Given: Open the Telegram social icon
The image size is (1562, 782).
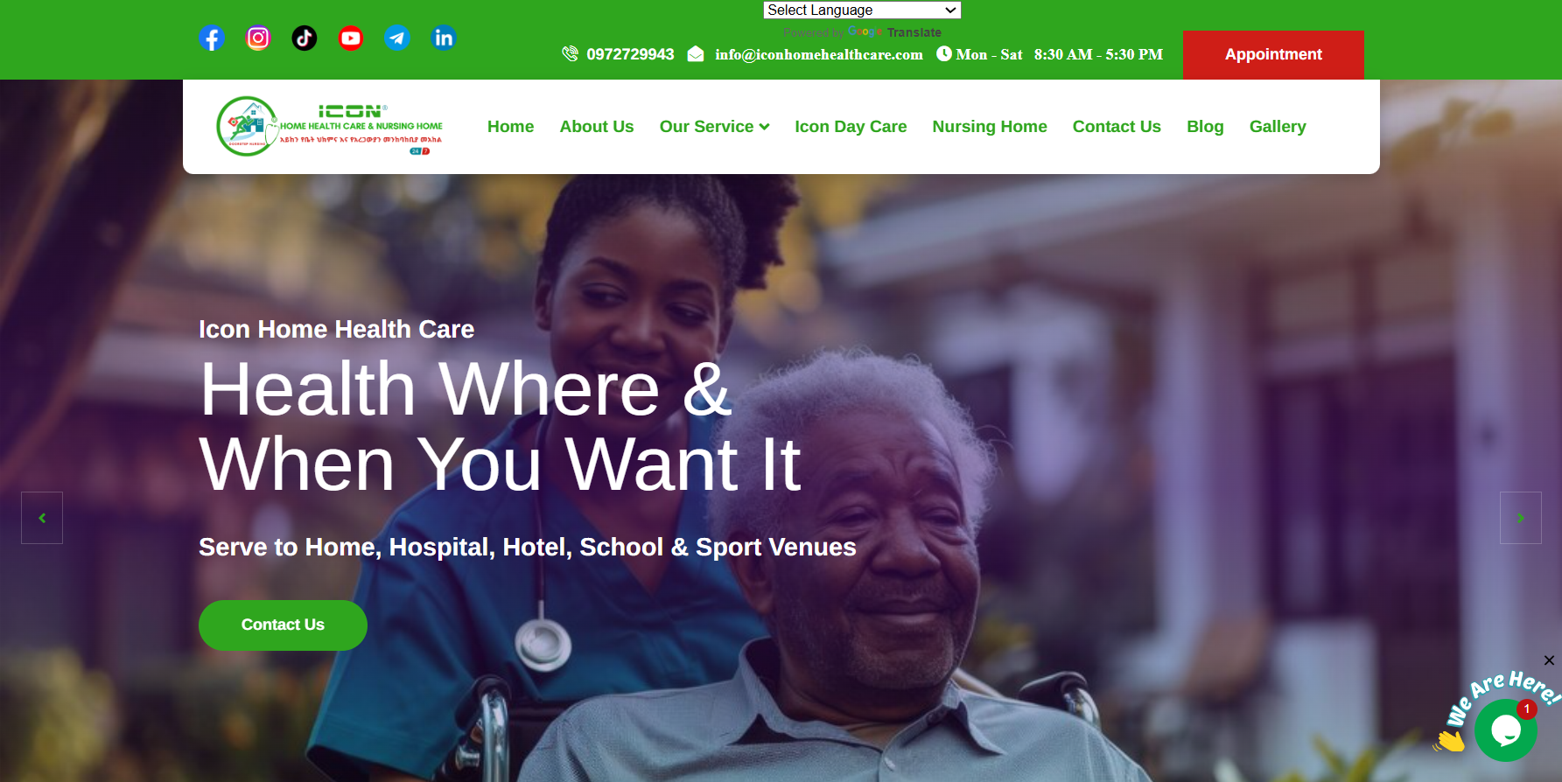Looking at the screenshot, I should pyautogui.click(x=397, y=38).
